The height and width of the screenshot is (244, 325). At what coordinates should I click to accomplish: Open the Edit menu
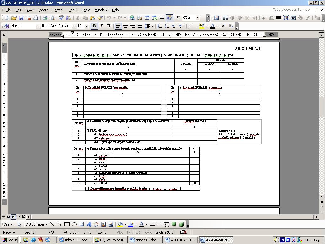pos(18,10)
